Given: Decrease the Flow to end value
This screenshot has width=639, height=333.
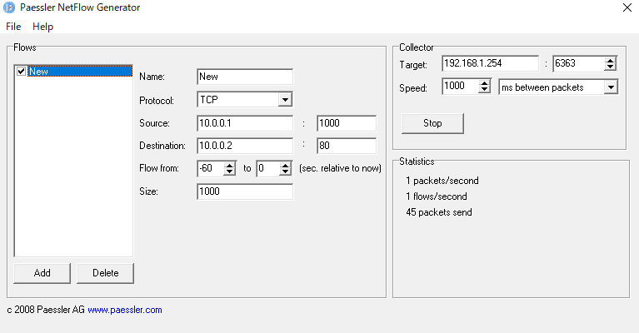Looking at the screenshot, I should pyautogui.click(x=286, y=172).
